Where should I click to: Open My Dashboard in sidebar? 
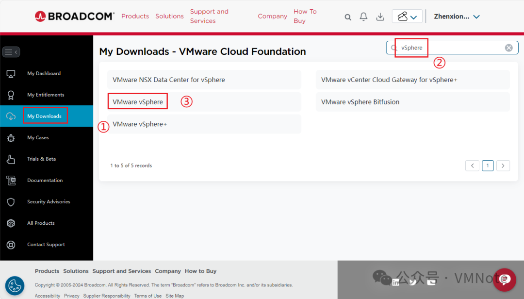(44, 73)
